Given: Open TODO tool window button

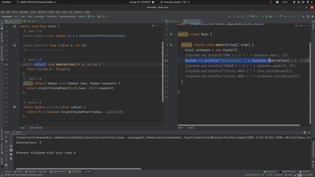Looking at the screenshot, I should (x=18, y=172).
